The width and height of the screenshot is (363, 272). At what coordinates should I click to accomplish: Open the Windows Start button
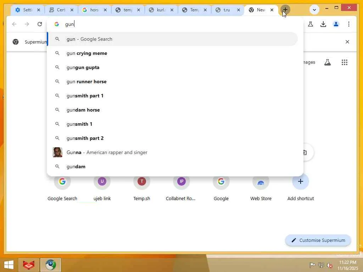click(x=9, y=265)
